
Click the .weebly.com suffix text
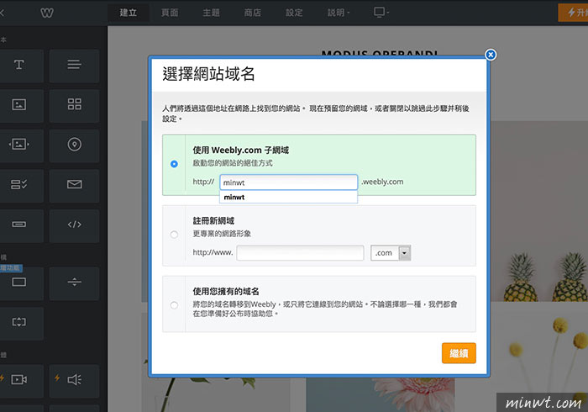click(382, 182)
